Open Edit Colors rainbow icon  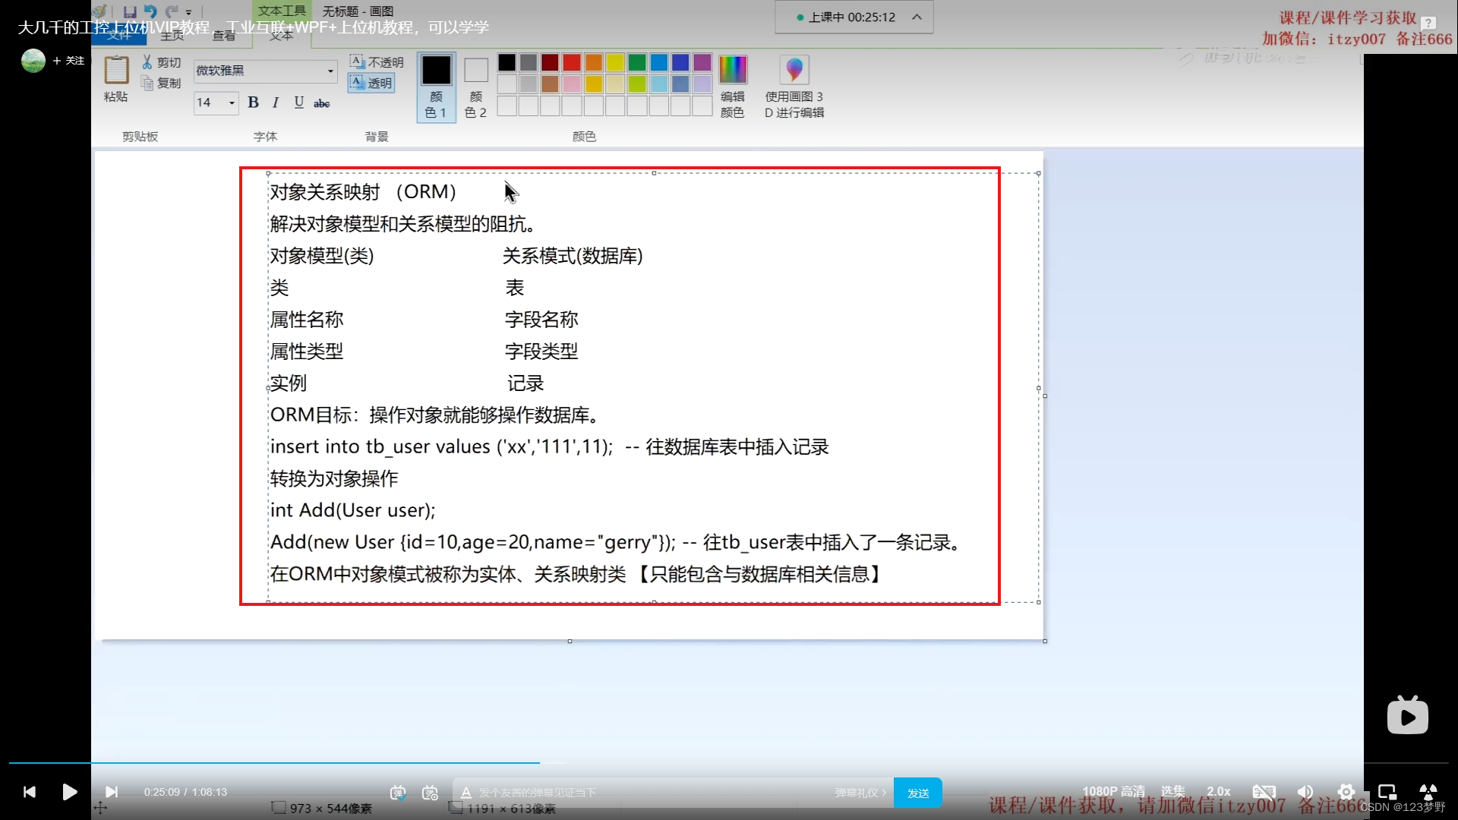(x=733, y=70)
